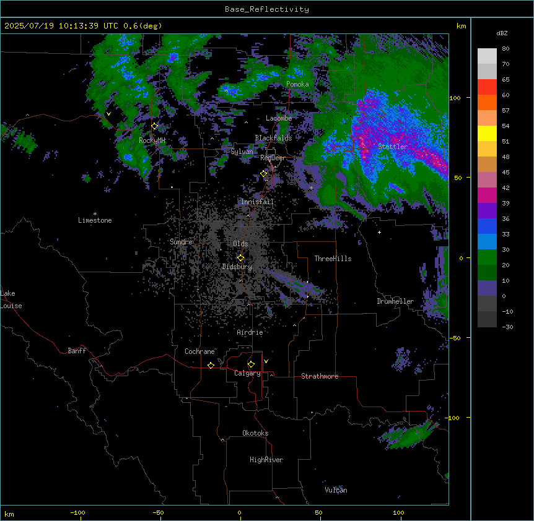Click the Stettler city label
This screenshot has height=521, width=534.
click(393, 147)
